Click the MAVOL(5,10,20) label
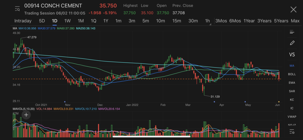Viewport: 303px width, 140px height. 24,109
